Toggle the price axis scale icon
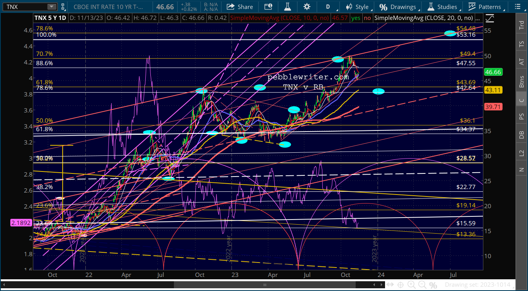 (490, 18)
